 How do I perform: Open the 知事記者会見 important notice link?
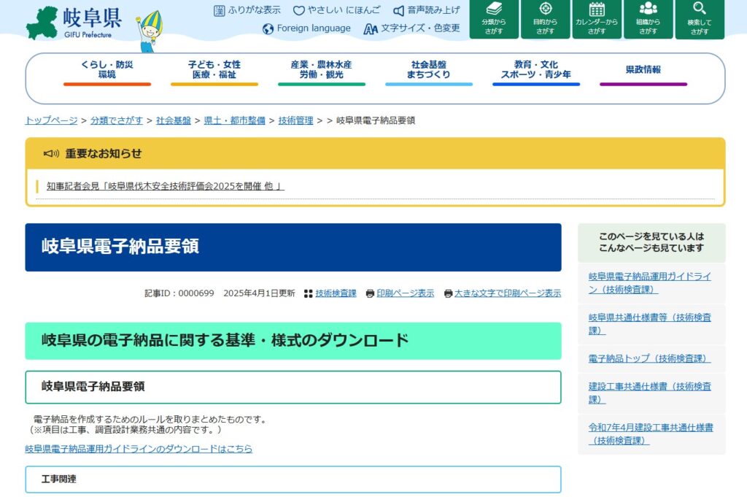[165, 186]
